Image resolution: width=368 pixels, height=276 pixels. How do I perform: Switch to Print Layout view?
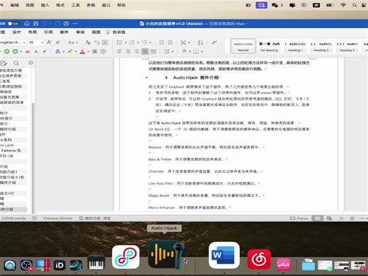pyautogui.click(x=317, y=218)
